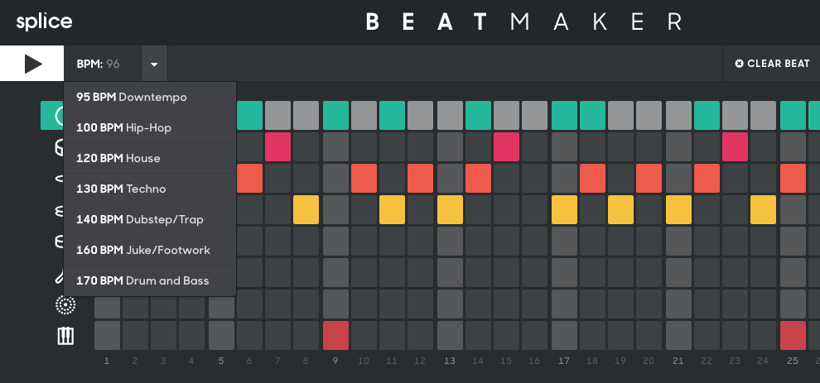Click the Splice logo
This screenshot has width=820, height=383.
[x=44, y=22]
